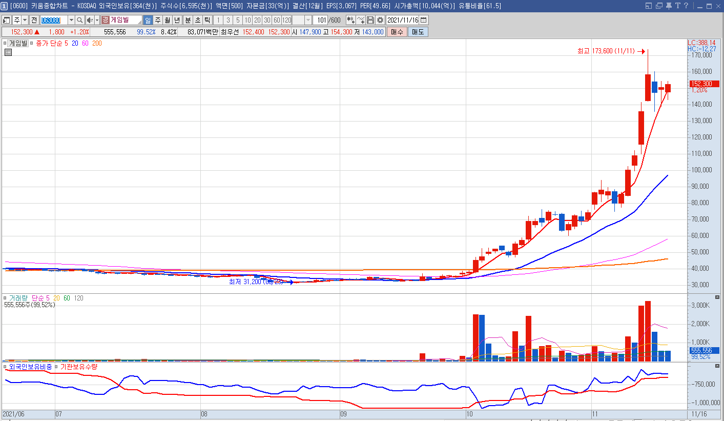The image size is (724, 421).
Task: Click moving average 20 blue legend
Action: point(75,44)
